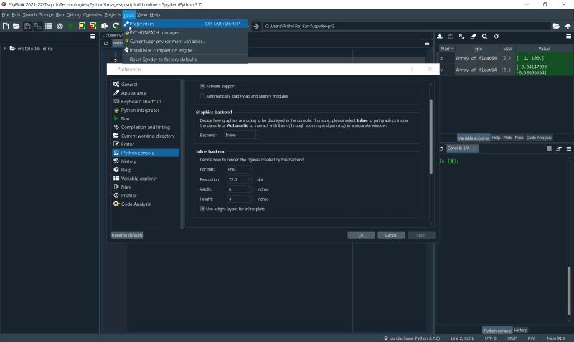
Task: Toggle the Activate support checkbox
Action: [x=202, y=86]
